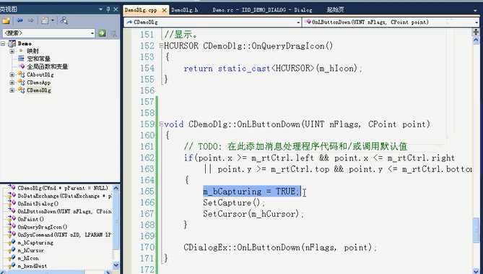The height and width of the screenshot is (274, 483).
Task: Select CDemoDlg(CWnd * pParent = NULL) constructor member
Action: click(63, 188)
